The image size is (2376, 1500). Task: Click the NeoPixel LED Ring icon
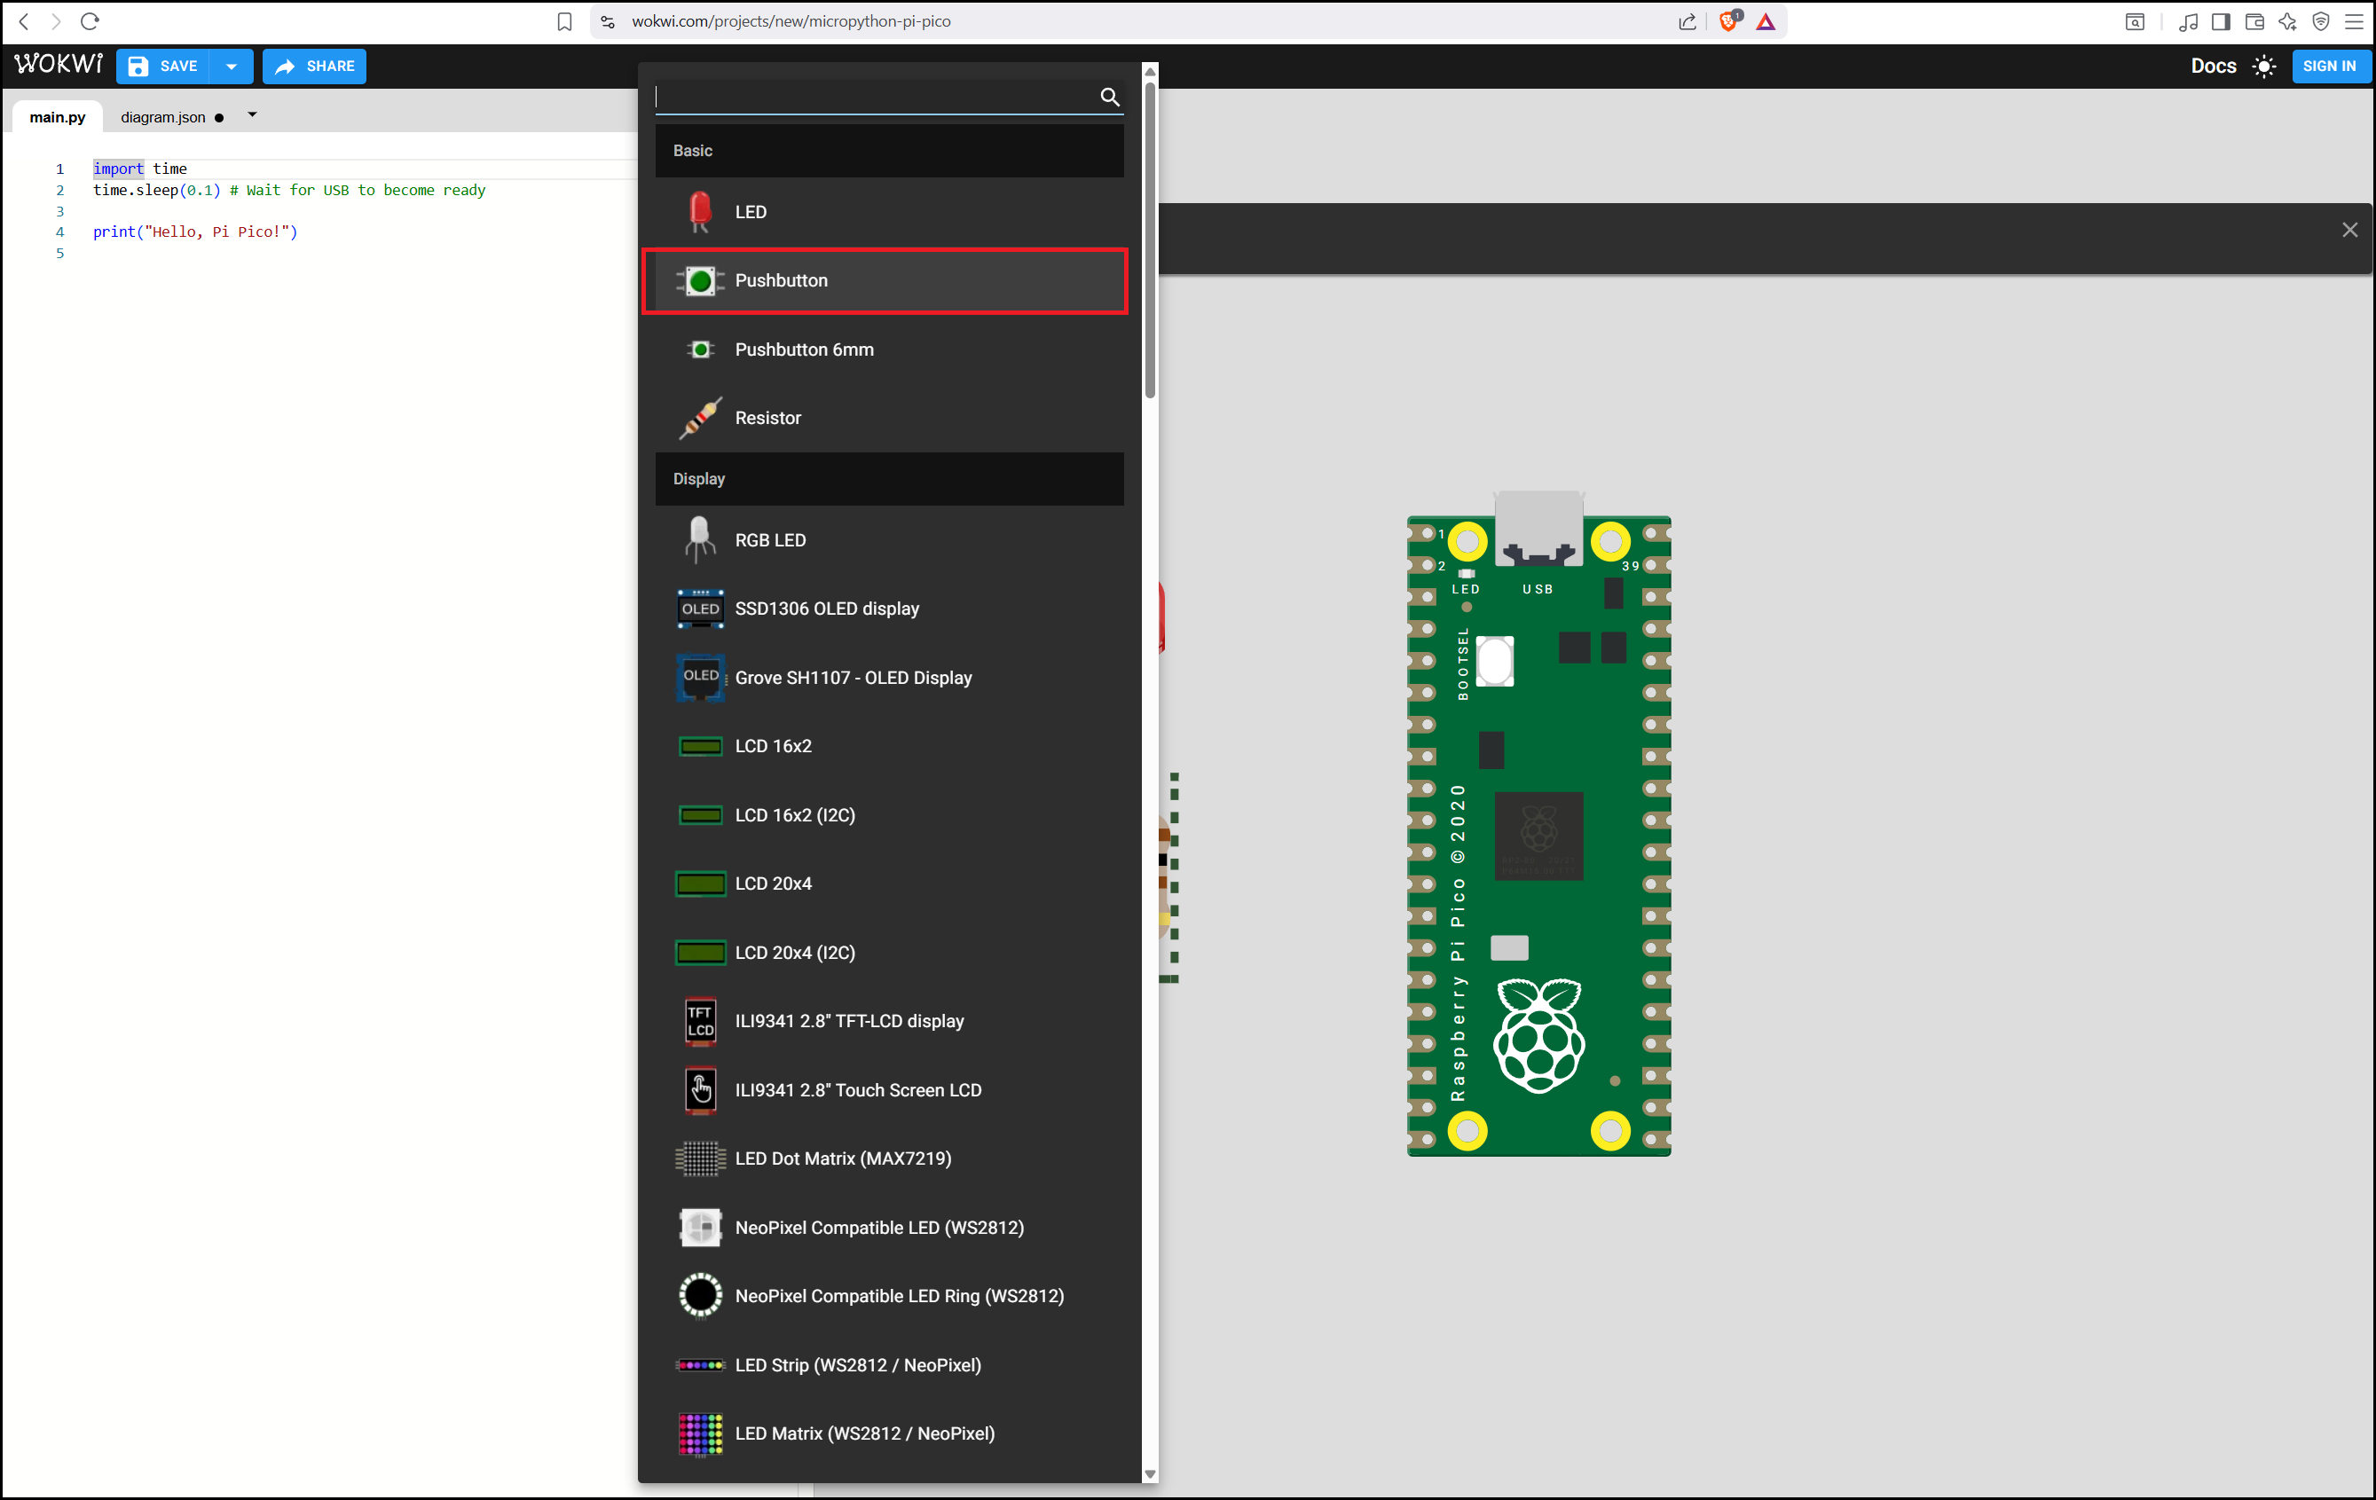pyautogui.click(x=699, y=1296)
